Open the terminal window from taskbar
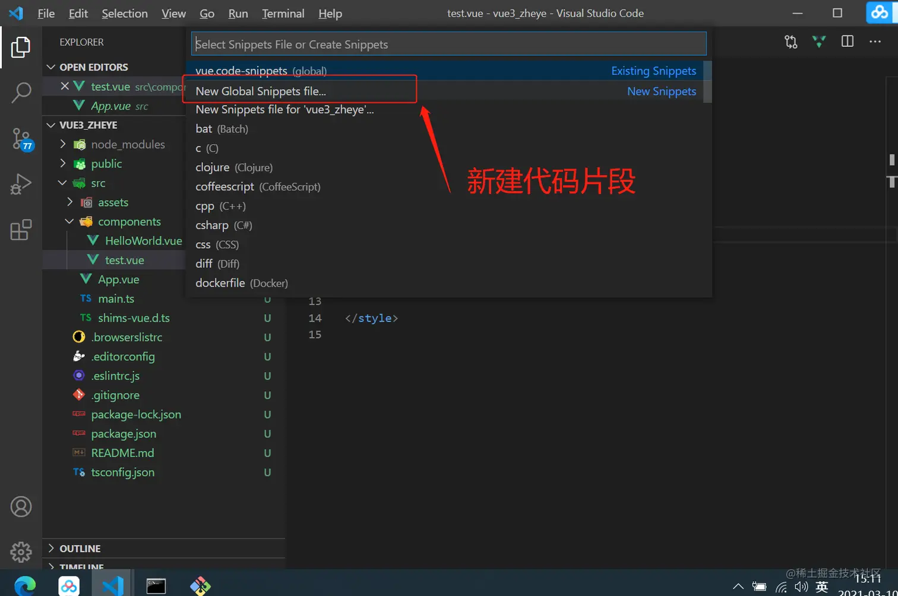Screen dimensions: 898x596 (x=156, y=587)
